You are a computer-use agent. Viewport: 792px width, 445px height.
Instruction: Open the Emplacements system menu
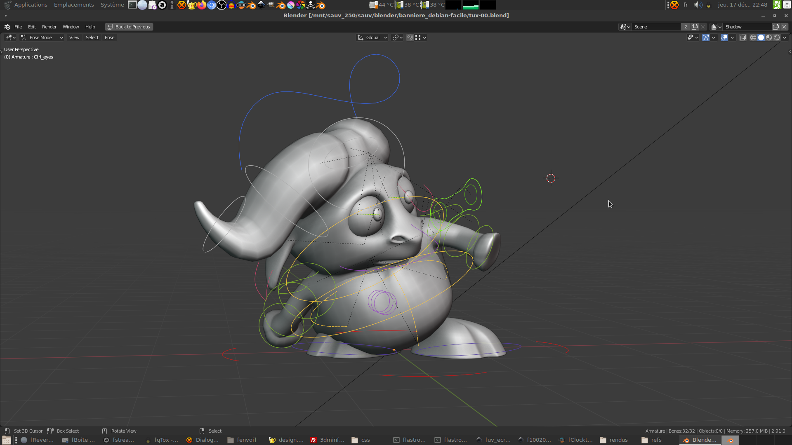(x=74, y=5)
